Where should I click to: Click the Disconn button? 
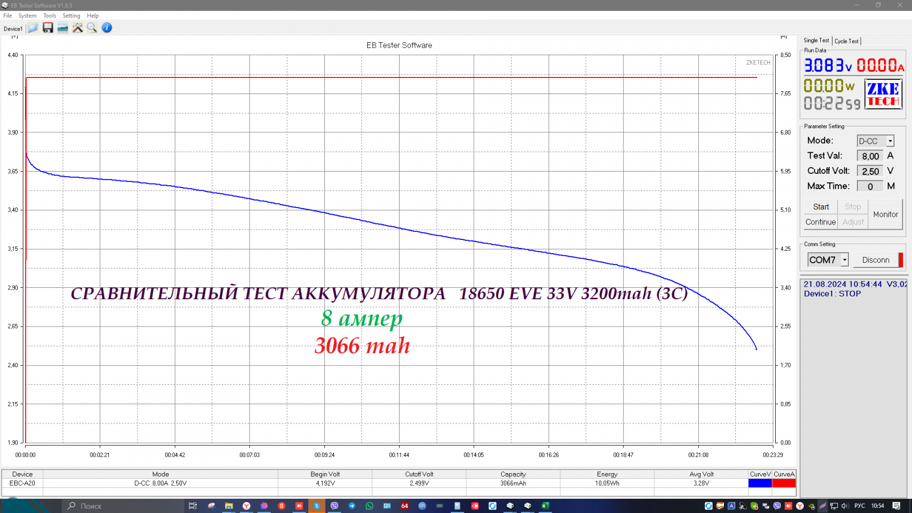coord(876,260)
